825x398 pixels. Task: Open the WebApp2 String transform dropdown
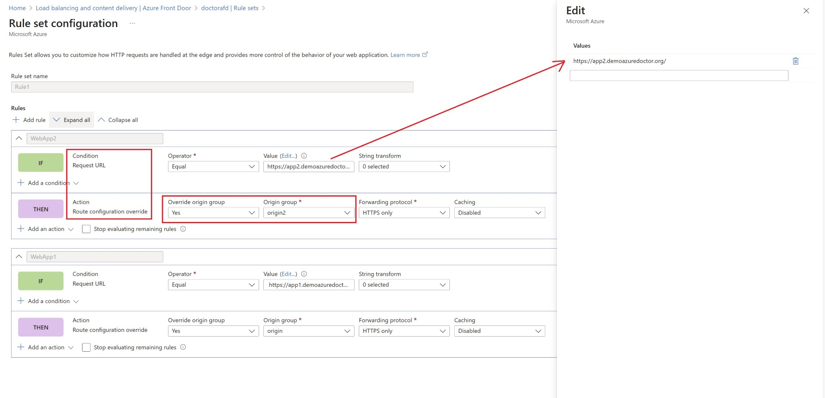(404, 167)
